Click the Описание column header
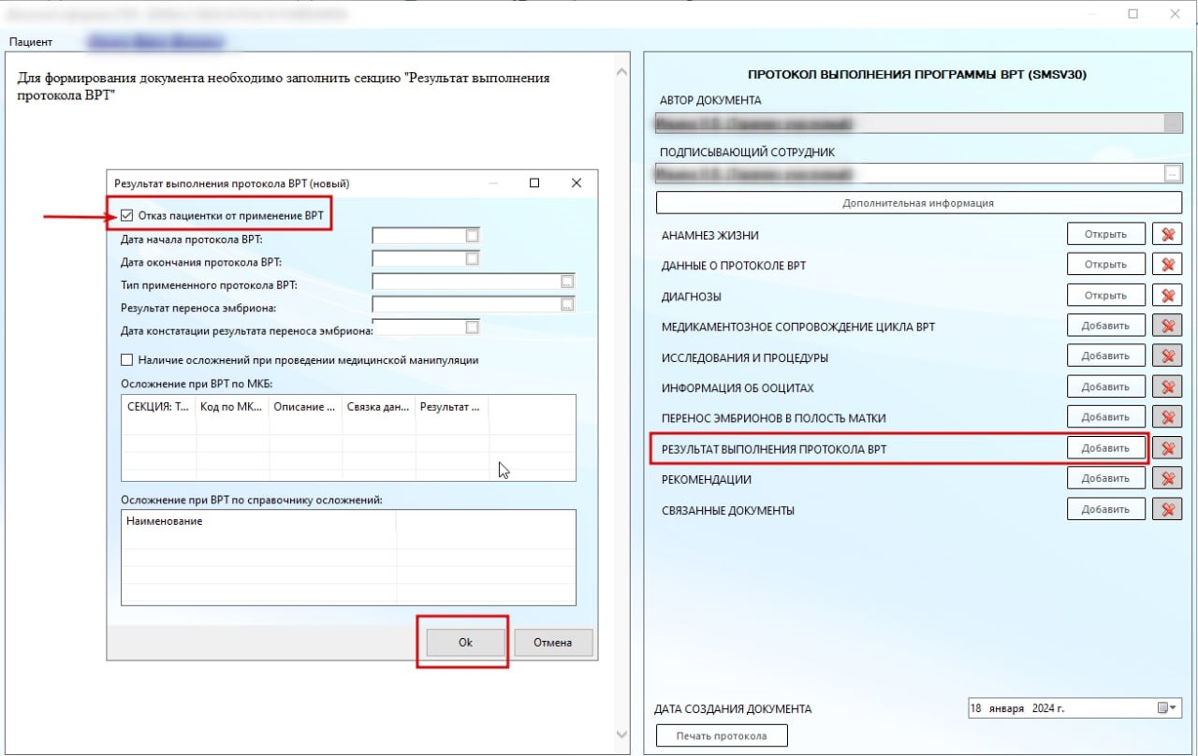The height and width of the screenshot is (756, 1198). pos(305,407)
